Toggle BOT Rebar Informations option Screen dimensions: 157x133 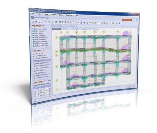tap(40, 46)
